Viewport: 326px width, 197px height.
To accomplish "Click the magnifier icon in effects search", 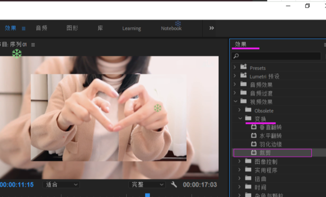I will pos(236,56).
